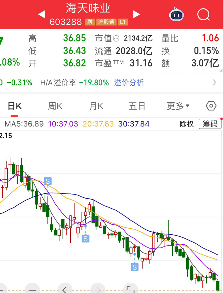Tap the middle S sell marker
This screenshot has height=293, width=223.
86,239
